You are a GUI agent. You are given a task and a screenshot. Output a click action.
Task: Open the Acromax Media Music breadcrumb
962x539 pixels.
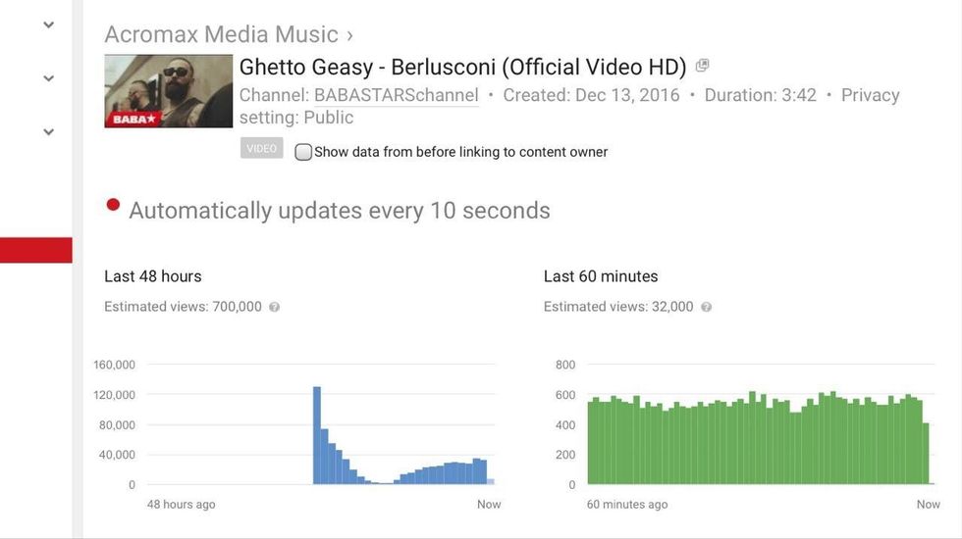pos(221,34)
